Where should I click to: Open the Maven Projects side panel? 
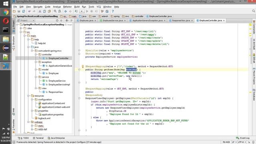tap(254, 76)
